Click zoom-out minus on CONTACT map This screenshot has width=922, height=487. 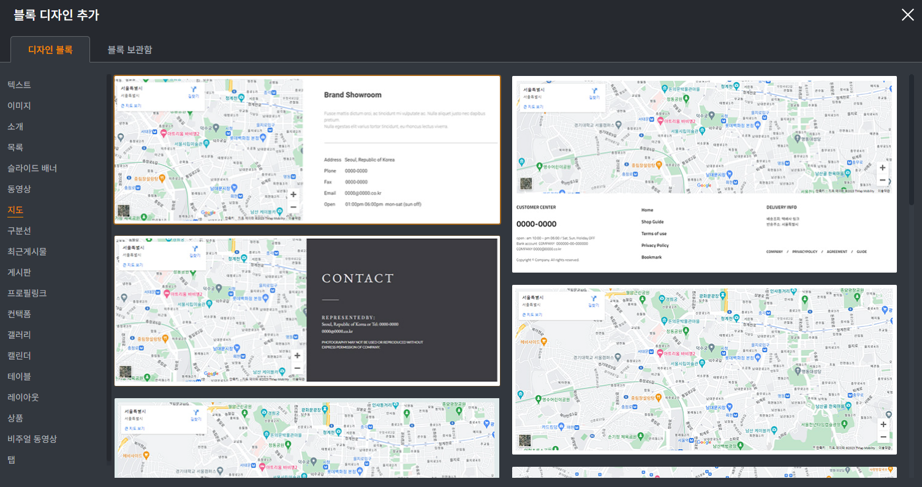tap(297, 368)
